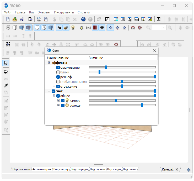This screenshot has width=194, height=181.
Task: Click the камера intensity slider handle
Action: [116, 100]
